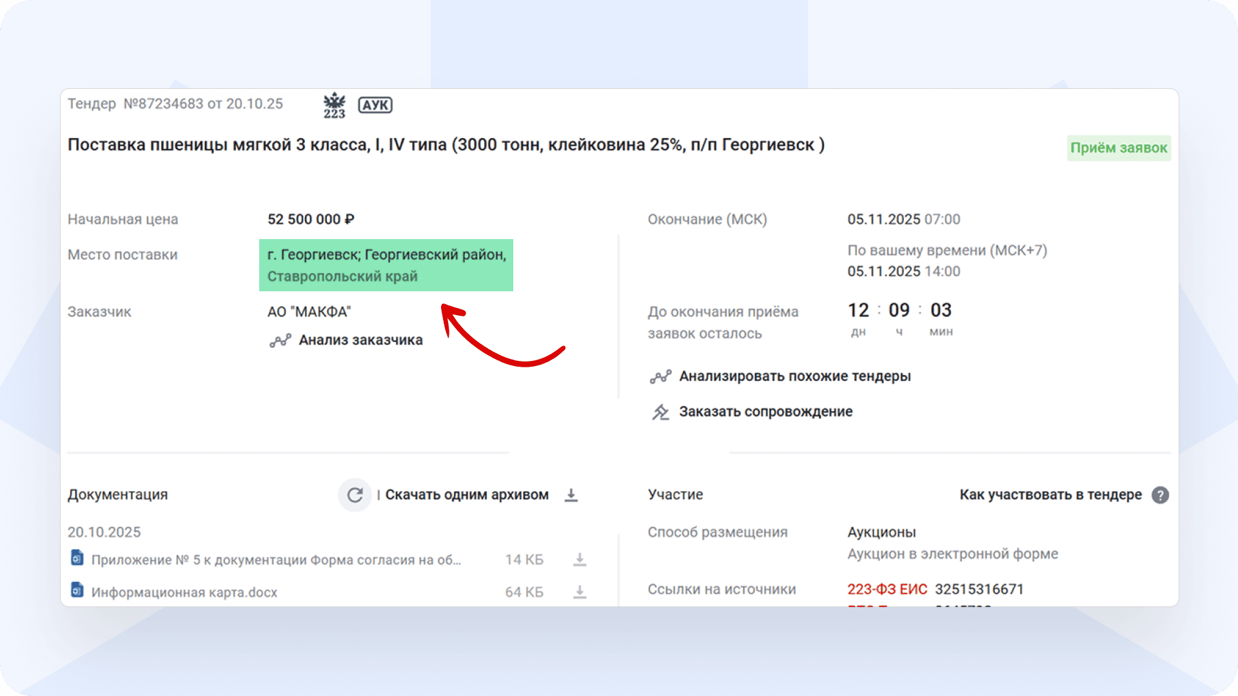This screenshot has height=696, width=1238.
Task: Click the Заказать сопровождение link
Action: click(x=765, y=412)
